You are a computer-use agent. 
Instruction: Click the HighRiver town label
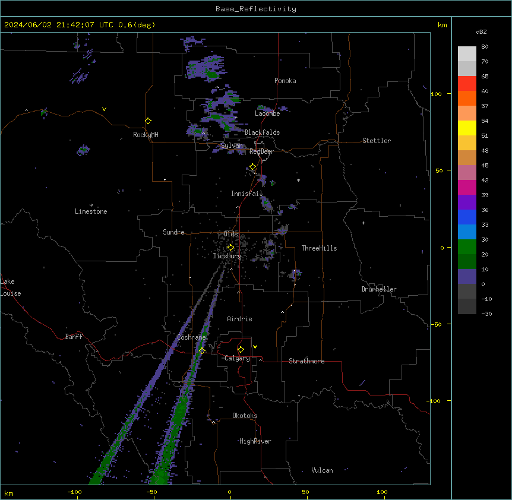coord(255,441)
